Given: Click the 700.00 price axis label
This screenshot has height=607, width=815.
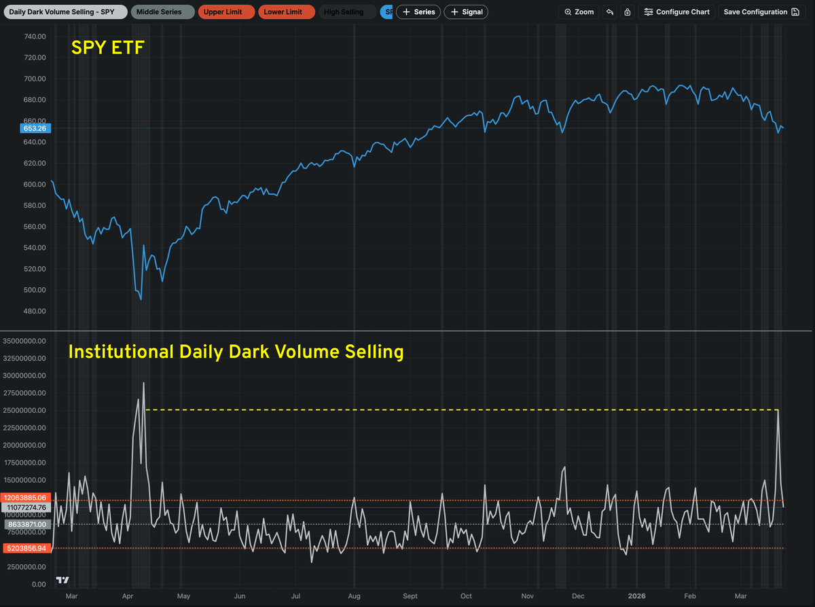Looking at the screenshot, I should coord(34,79).
